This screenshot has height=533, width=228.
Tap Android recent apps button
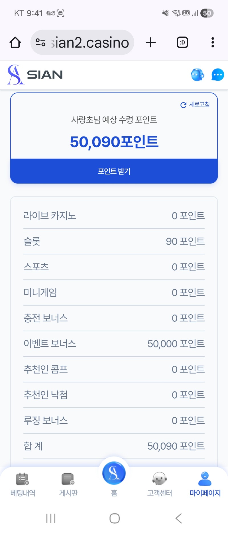point(51,518)
